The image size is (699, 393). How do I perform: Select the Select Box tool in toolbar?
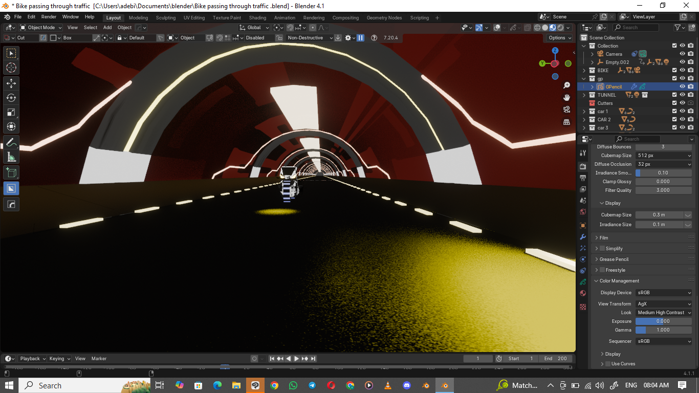click(x=11, y=53)
